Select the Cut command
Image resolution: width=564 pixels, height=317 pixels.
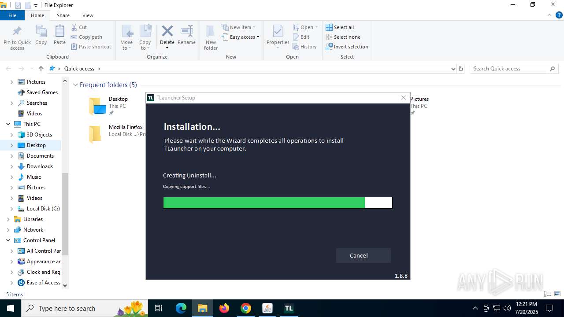(x=79, y=27)
